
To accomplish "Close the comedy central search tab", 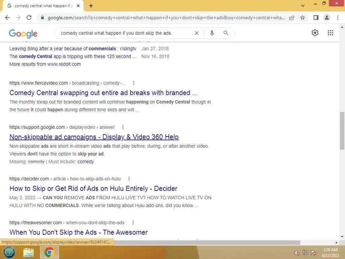I will (78, 6).
